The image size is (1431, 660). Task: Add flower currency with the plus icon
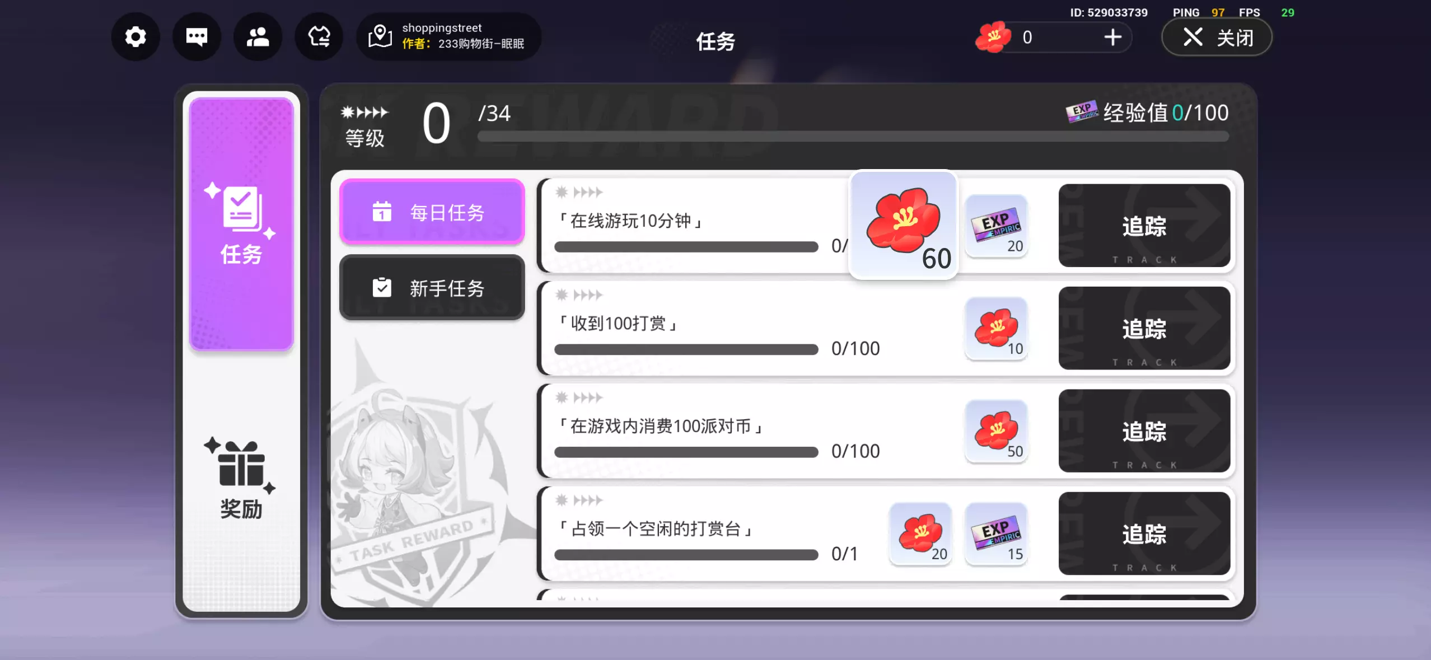coord(1112,38)
